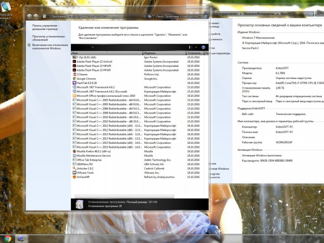Screen dimensions: 324x243
Task: Click the search magnifier in Programs window
Action: point(206,16)
